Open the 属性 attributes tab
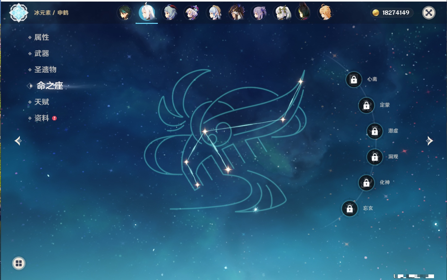The width and height of the screenshot is (447, 280). click(x=41, y=37)
